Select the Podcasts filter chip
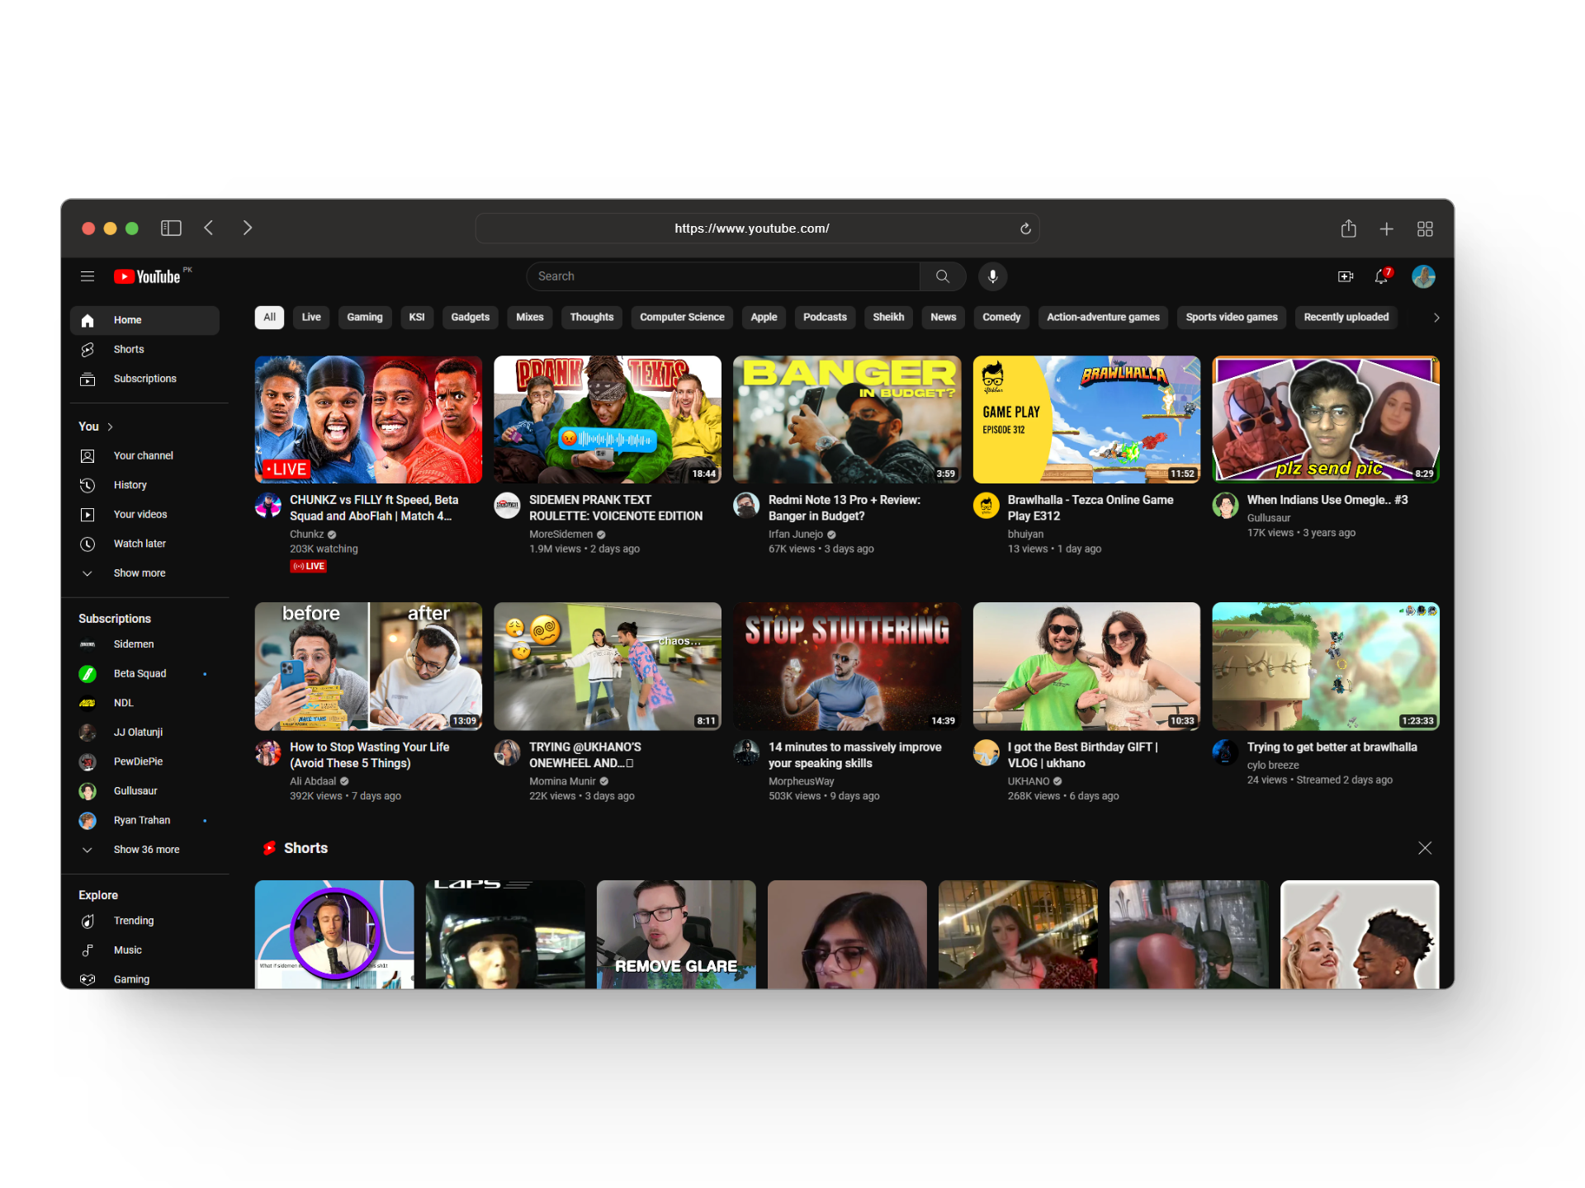This screenshot has width=1585, height=1188. coord(824,318)
